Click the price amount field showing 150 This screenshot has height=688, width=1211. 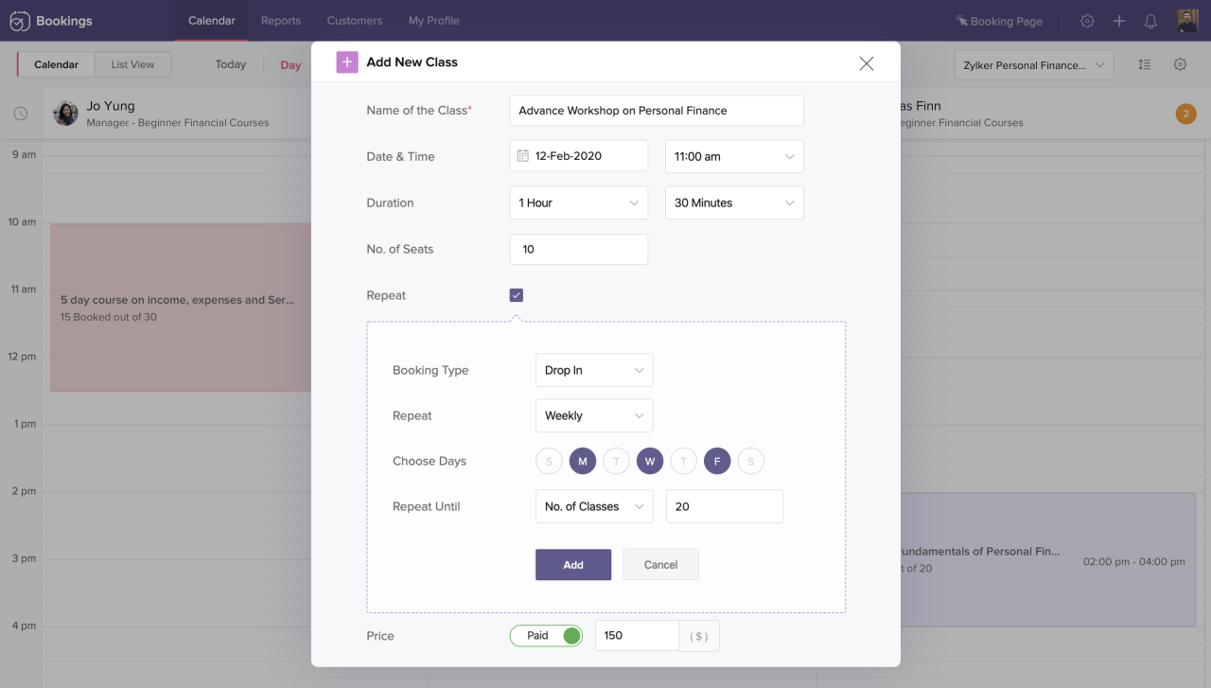637,636
